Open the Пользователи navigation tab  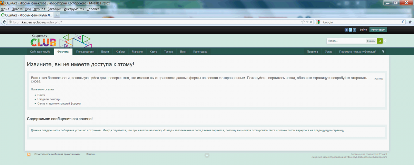click(85, 52)
